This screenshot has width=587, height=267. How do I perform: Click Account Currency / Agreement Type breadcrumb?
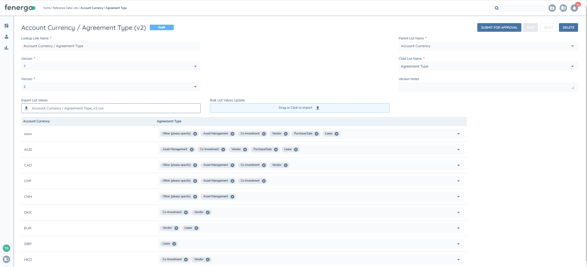[104, 8]
